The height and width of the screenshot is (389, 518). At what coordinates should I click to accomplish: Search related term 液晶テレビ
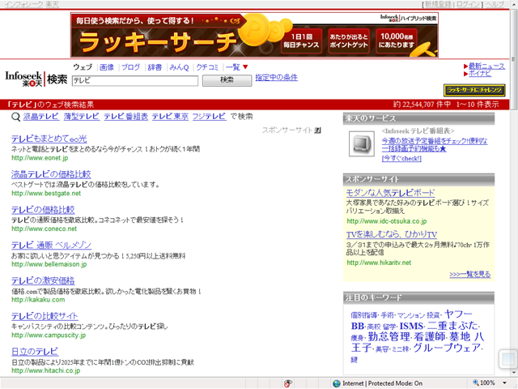click(x=41, y=117)
